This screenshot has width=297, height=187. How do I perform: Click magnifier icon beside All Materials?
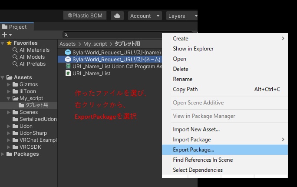(x=15, y=50)
